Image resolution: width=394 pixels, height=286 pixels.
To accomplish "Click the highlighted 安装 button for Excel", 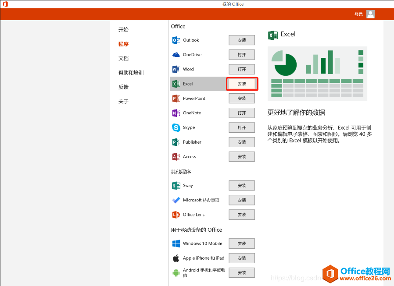I will point(242,84).
